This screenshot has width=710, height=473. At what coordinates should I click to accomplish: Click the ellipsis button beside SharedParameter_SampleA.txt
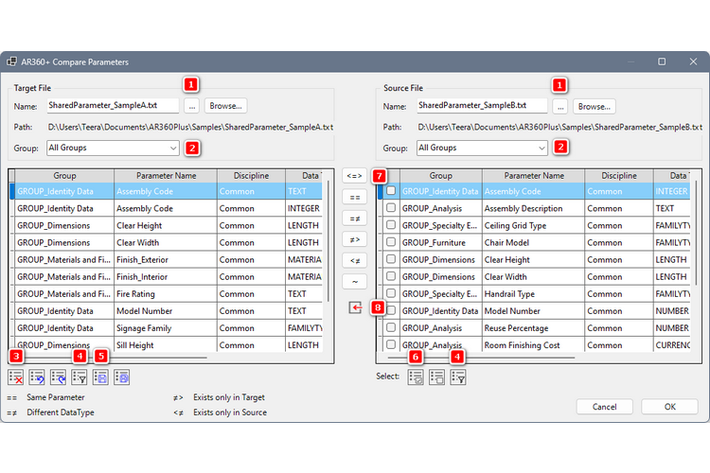tap(192, 106)
